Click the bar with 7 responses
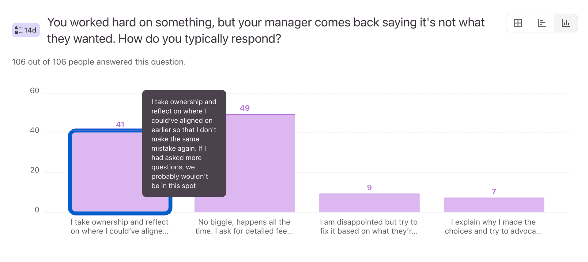Image resolution: width=588 pixels, height=262 pixels. [x=494, y=205]
